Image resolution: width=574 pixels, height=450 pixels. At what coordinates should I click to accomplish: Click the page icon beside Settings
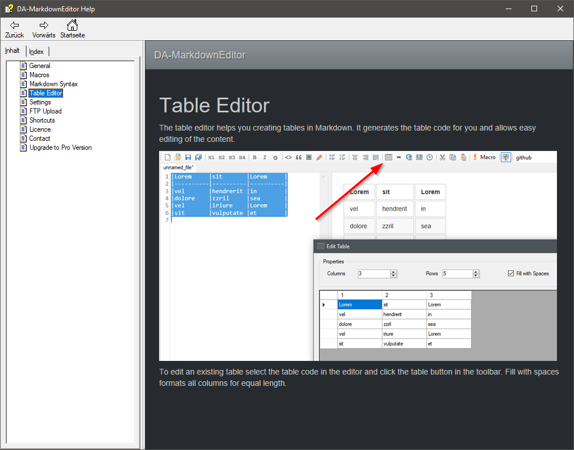(x=23, y=102)
